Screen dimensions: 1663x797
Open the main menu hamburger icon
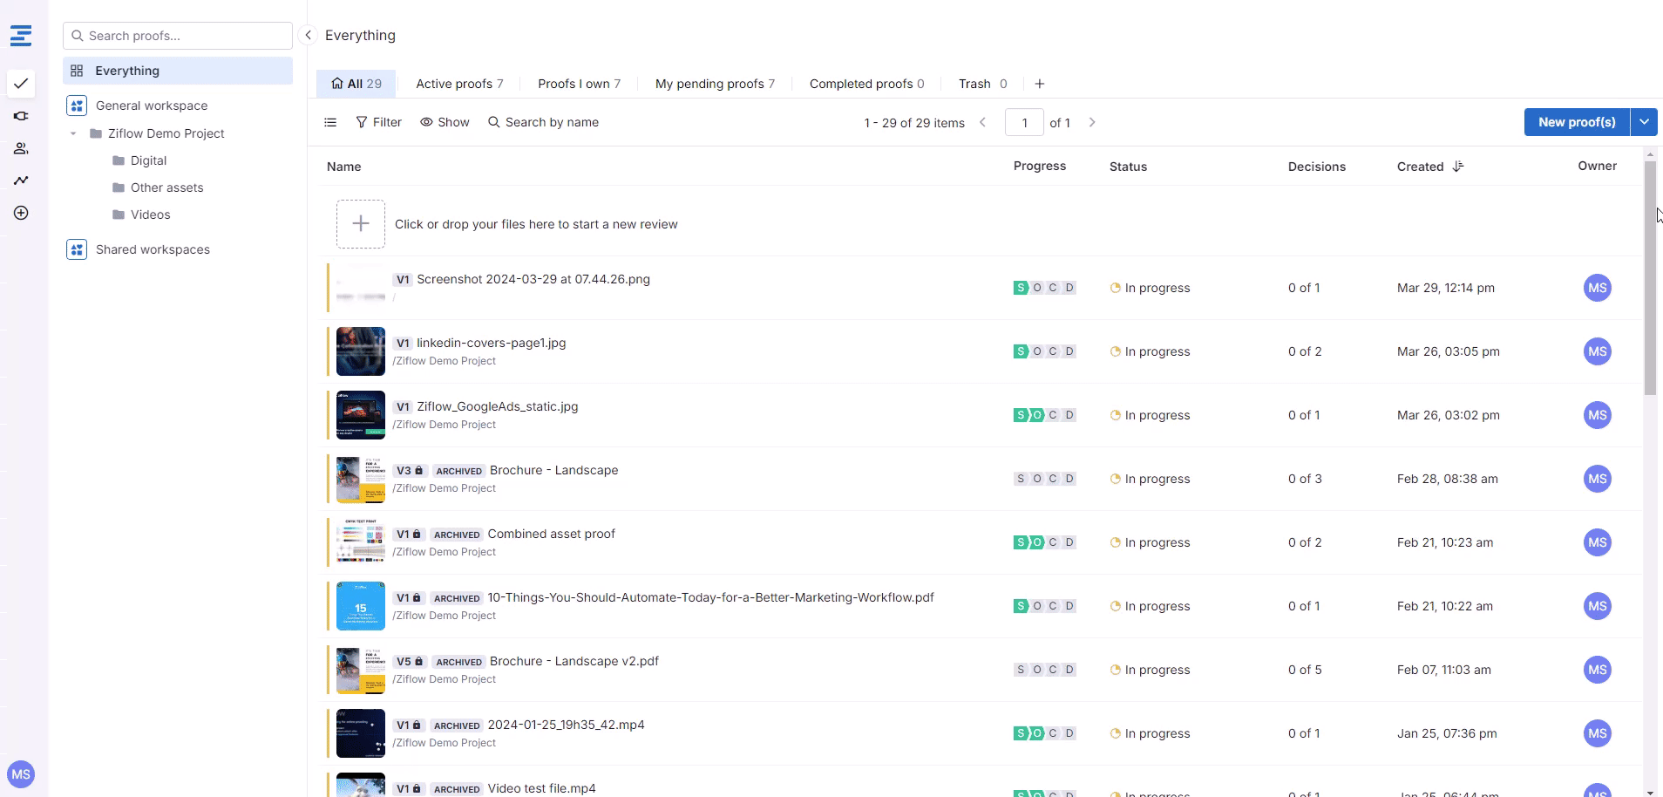(x=21, y=36)
